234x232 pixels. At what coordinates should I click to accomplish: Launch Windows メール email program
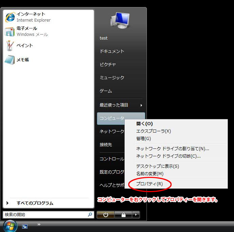(48, 31)
